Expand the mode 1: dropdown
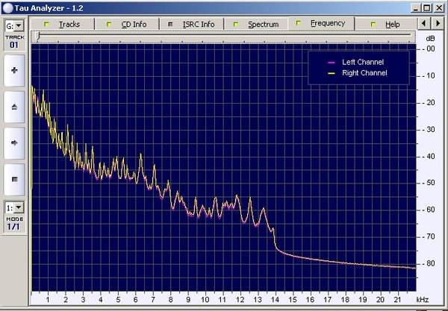The width and height of the screenshot is (448, 311). tap(14, 208)
